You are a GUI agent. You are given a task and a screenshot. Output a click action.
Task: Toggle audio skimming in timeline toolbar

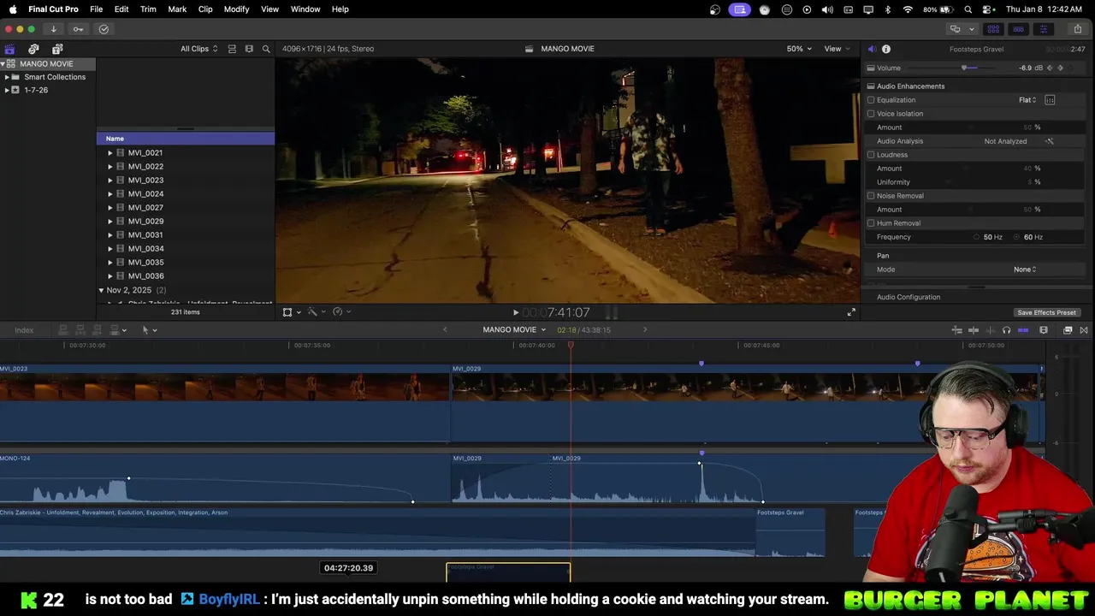tap(990, 330)
